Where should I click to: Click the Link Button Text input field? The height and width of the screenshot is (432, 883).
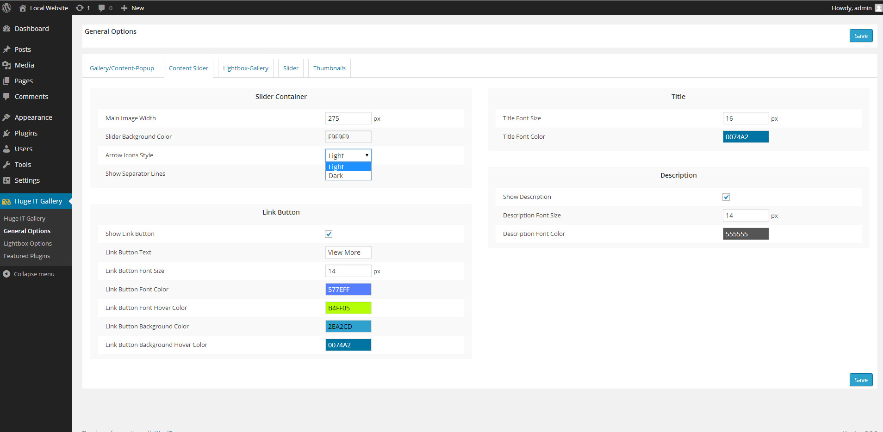pyautogui.click(x=348, y=253)
